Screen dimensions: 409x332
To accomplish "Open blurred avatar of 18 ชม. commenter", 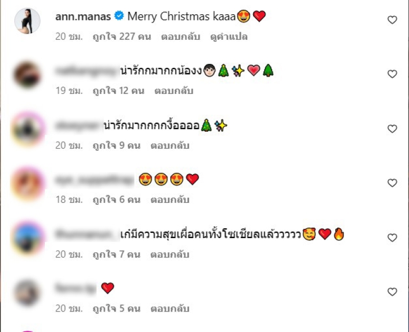I will pos(28,184).
